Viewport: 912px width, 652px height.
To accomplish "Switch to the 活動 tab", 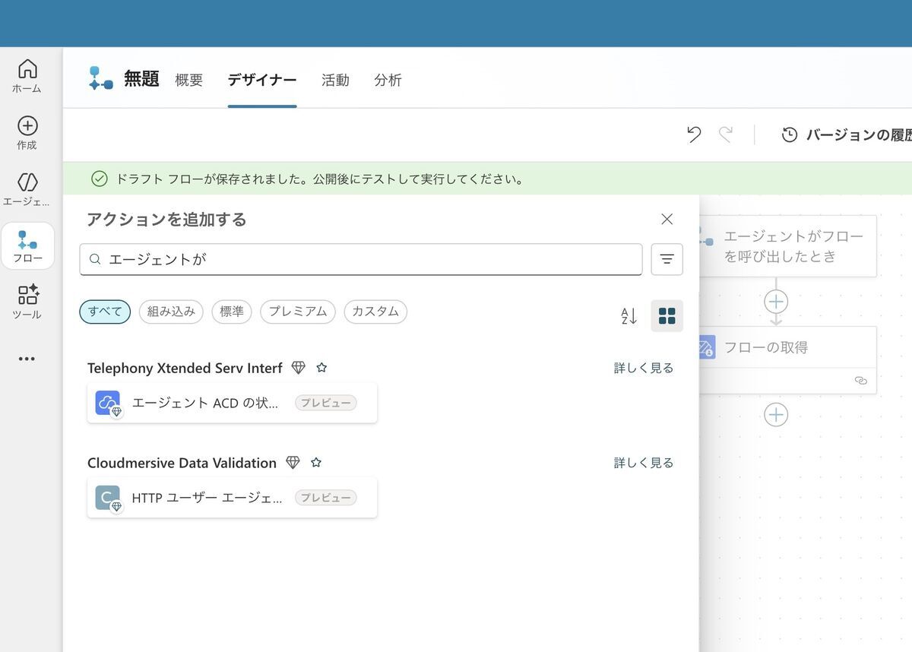I will (x=335, y=80).
